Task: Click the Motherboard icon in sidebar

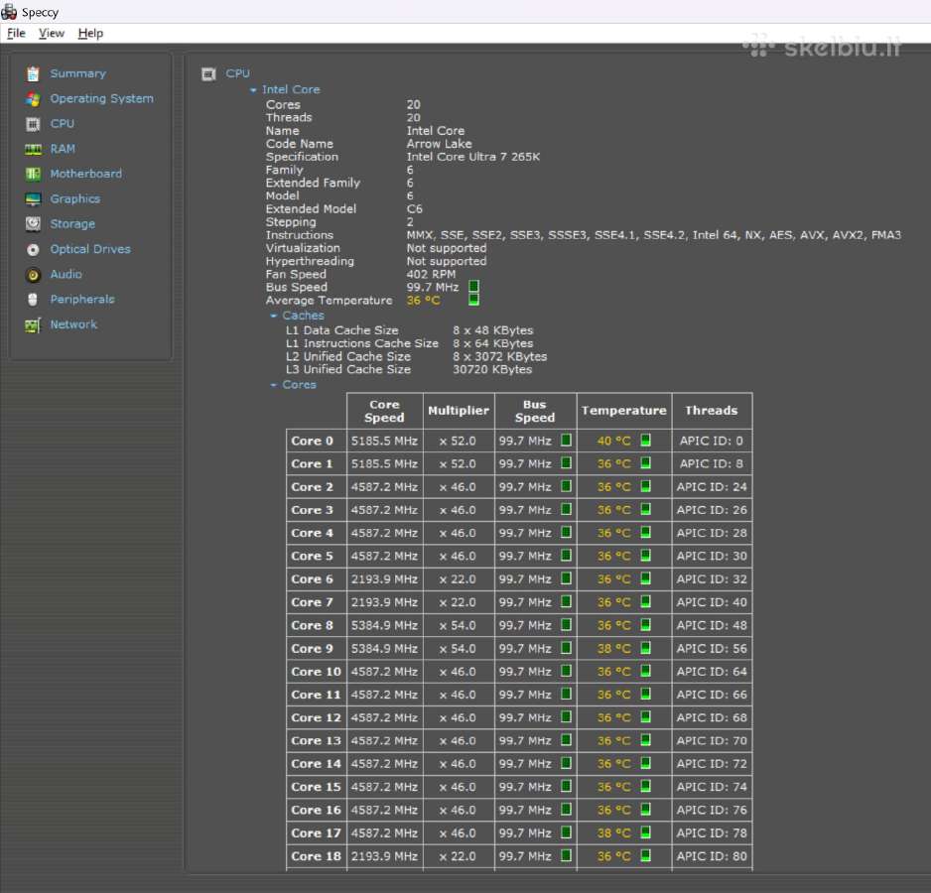Action: point(33,174)
